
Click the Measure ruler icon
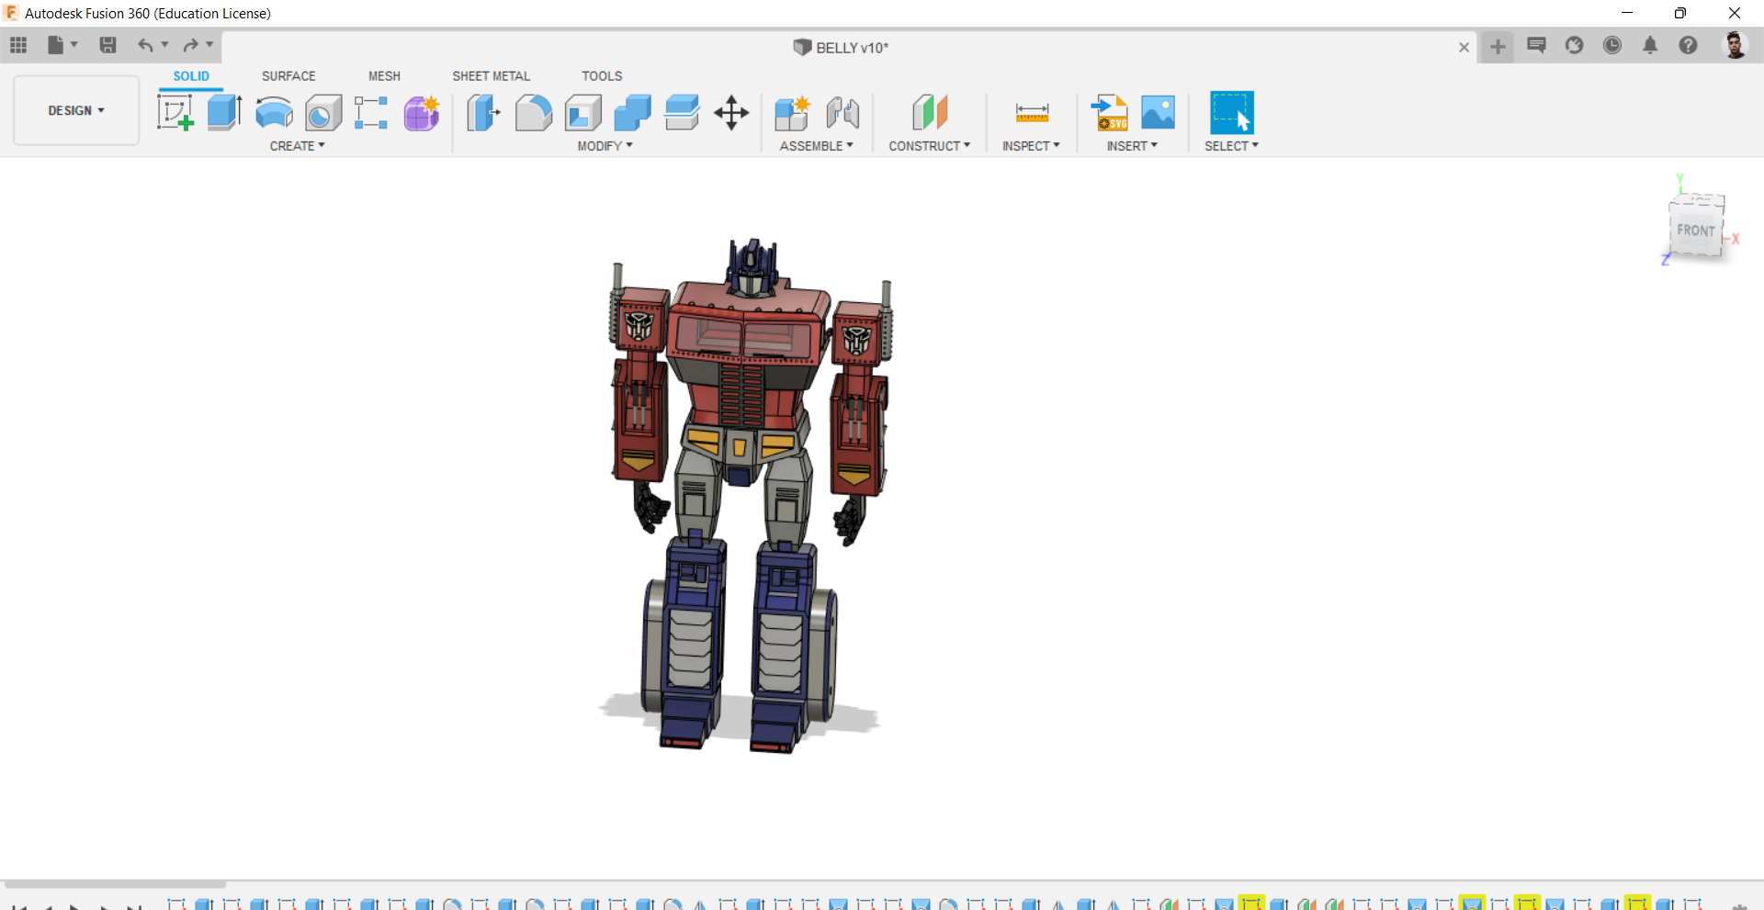[1032, 113]
